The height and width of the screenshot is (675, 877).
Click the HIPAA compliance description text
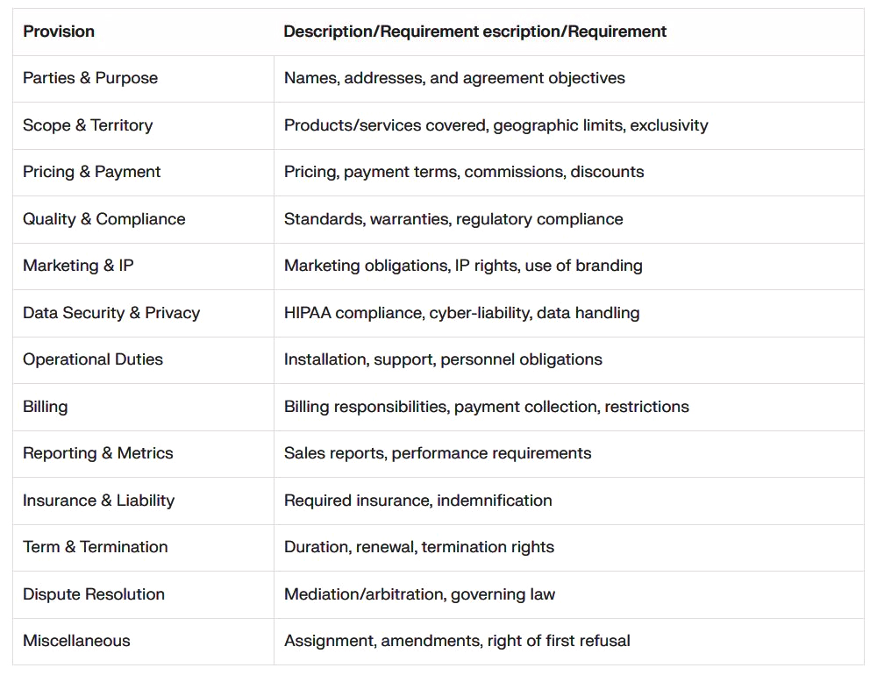tap(461, 313)
